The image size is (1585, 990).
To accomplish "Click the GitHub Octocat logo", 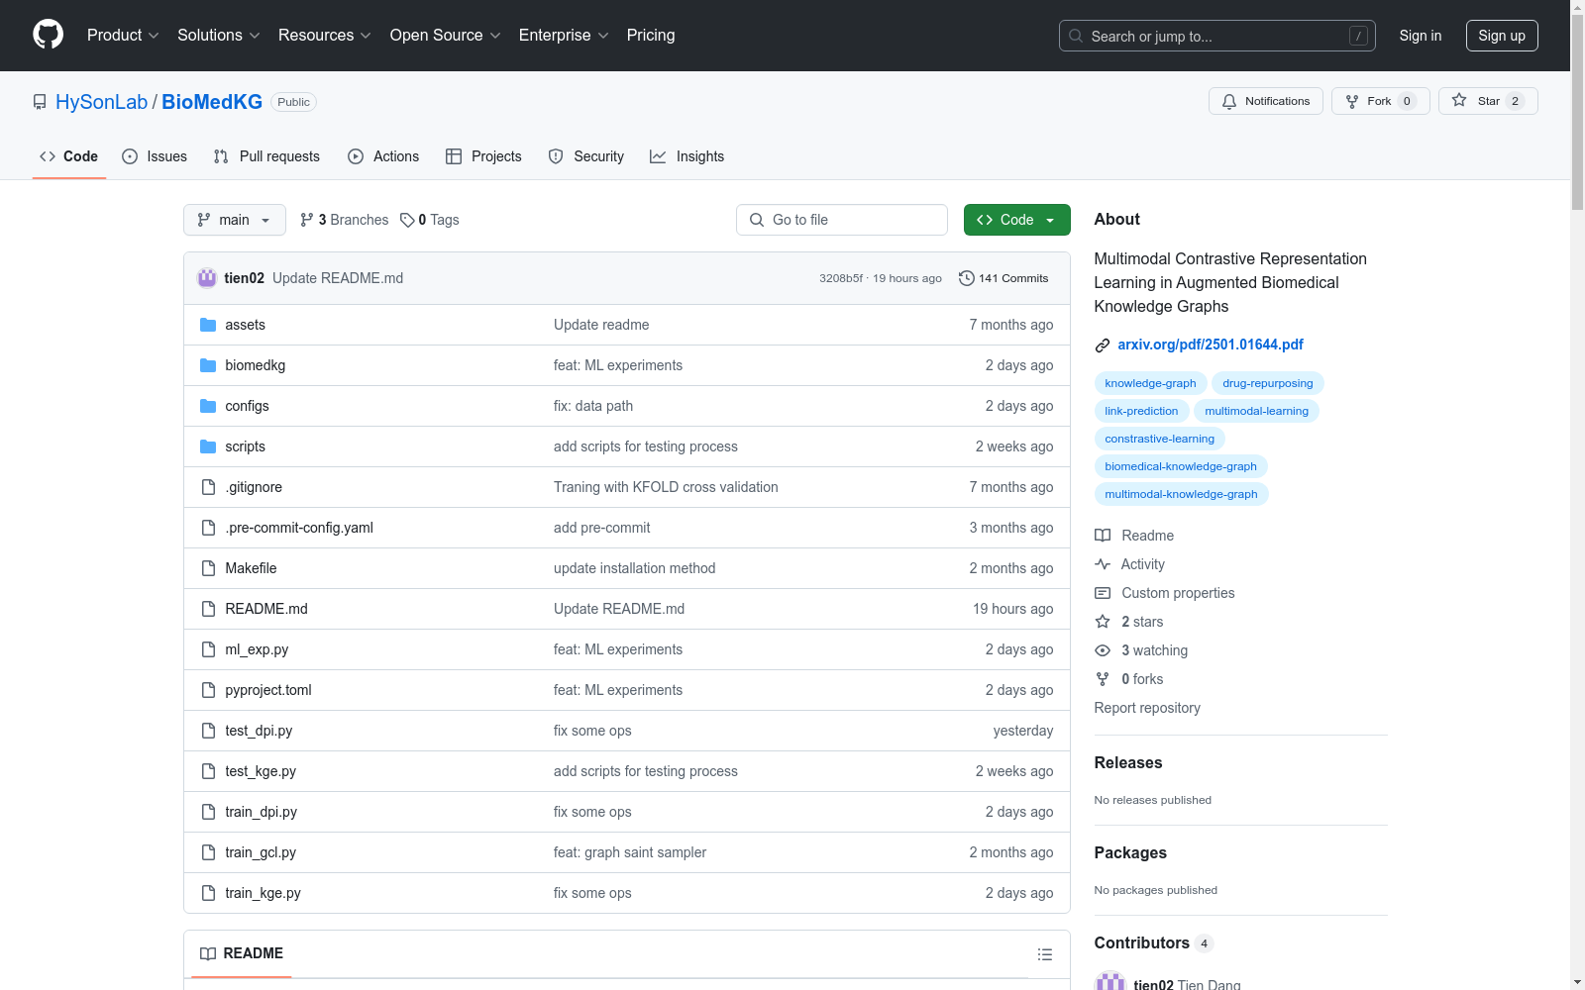I will [x=48, y=35].
